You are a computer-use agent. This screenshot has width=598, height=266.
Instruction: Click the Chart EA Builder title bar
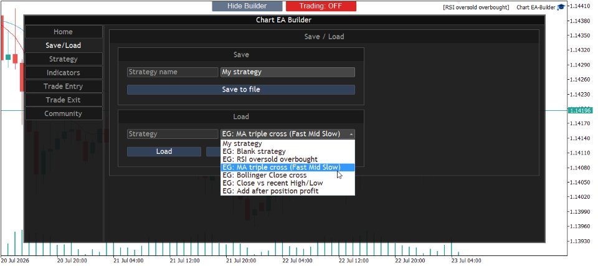[x=284, y=20]
